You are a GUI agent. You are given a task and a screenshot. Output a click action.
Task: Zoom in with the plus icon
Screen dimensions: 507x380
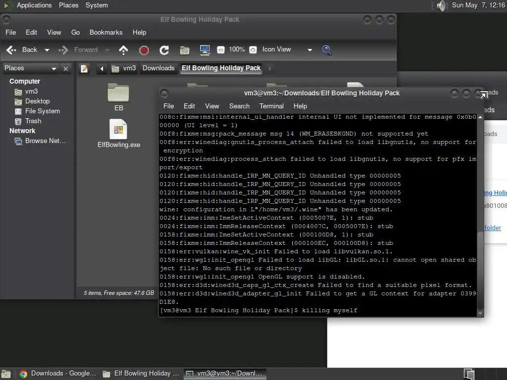253,50
